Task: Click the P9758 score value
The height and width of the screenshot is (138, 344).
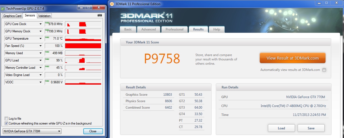Action: (x=162, y=58)
